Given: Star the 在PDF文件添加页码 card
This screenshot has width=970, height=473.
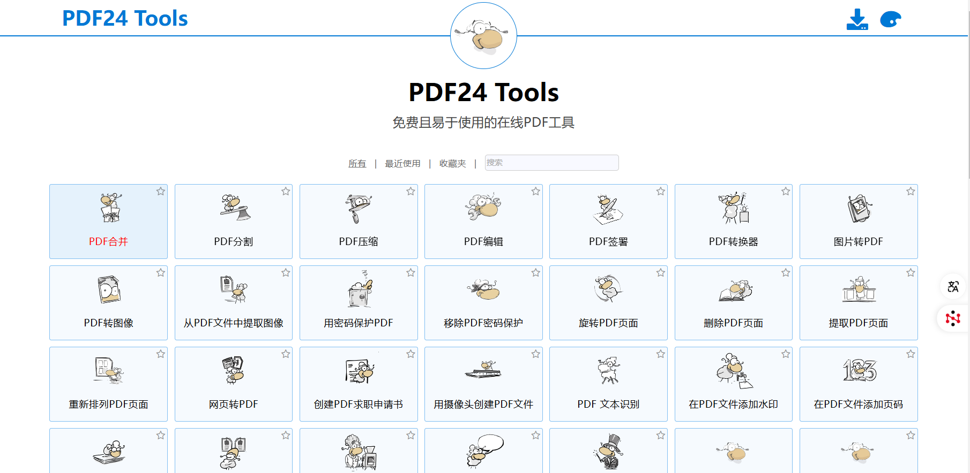Looking at the screenshot, I should 911,354.
